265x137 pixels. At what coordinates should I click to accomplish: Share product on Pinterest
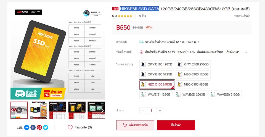39,127
